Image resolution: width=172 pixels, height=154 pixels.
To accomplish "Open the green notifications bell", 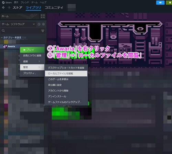I will click(x=169, y=3).
